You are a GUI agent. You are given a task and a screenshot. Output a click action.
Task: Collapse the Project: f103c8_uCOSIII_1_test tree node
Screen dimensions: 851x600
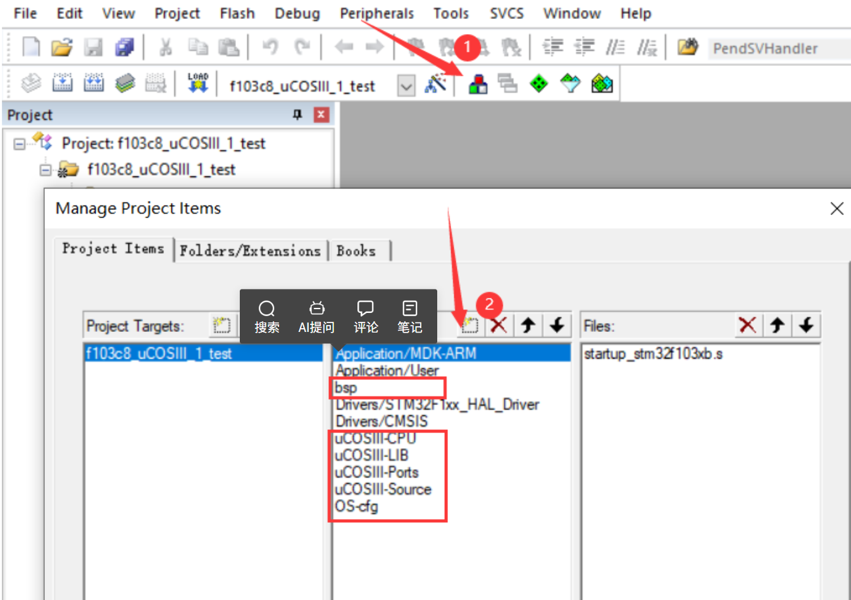(20, 144)
